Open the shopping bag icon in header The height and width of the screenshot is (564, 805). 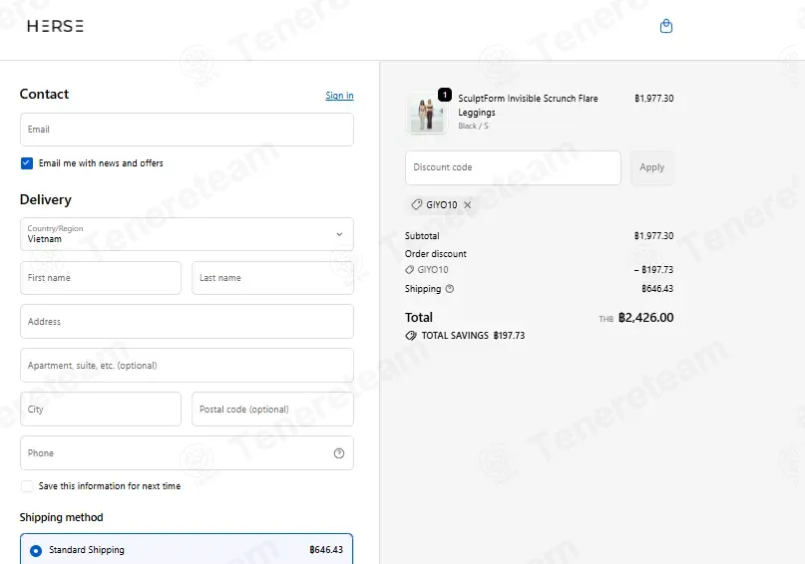tap(666, 26)
